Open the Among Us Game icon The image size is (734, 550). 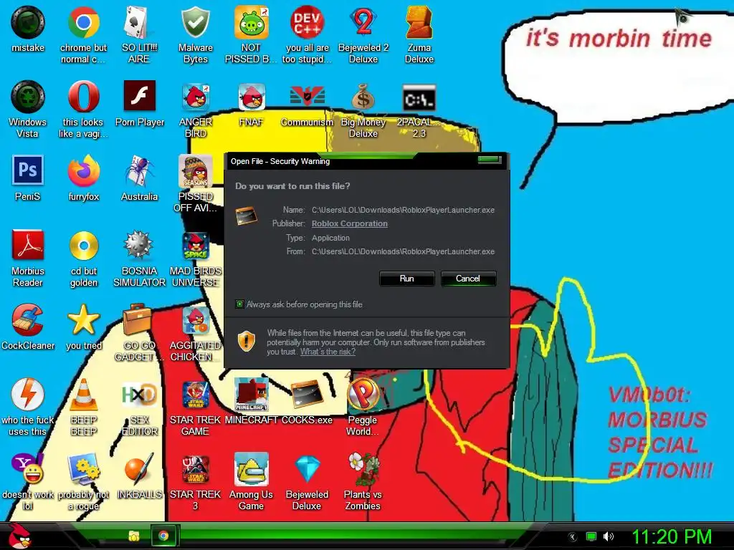point(252,468)
